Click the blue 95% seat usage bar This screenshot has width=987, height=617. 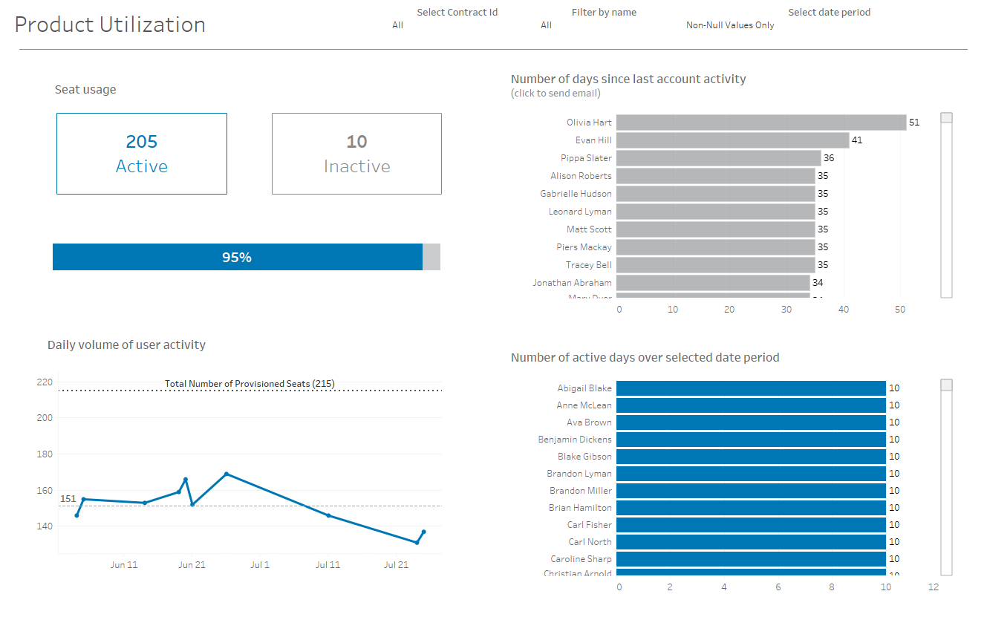237,257
